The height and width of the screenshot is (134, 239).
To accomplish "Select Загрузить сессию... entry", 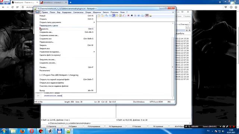I will [66, 60].
